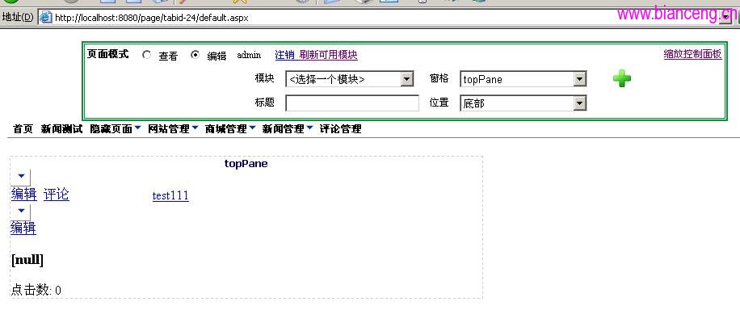Open the 网站管理 menu item
740x310 pixels.
coord(169,129)
